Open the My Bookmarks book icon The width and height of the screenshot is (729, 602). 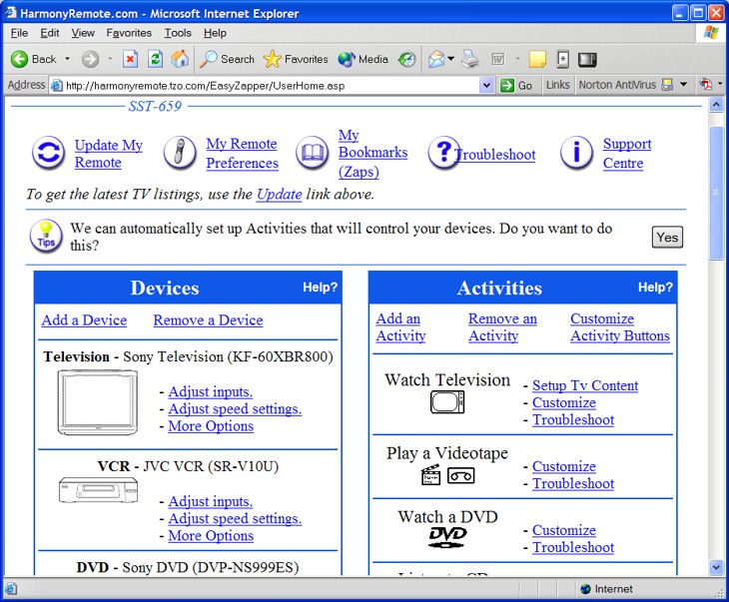click(313, 154)
